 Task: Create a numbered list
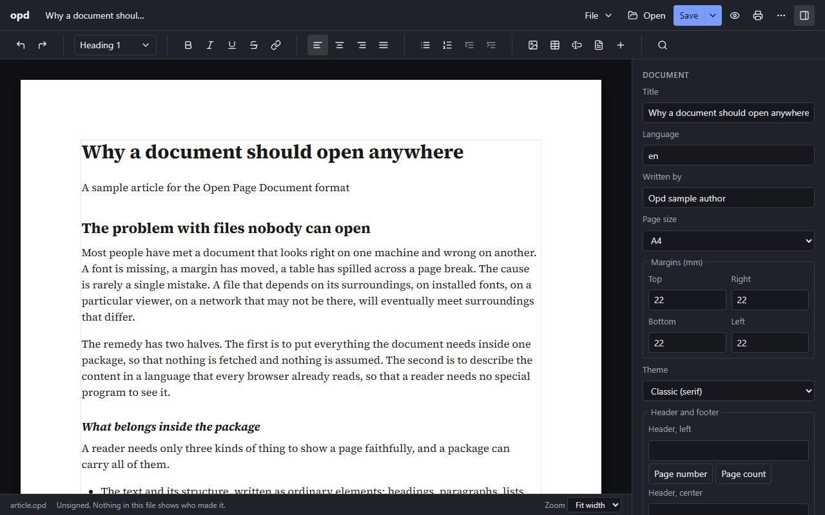point(447,45)
